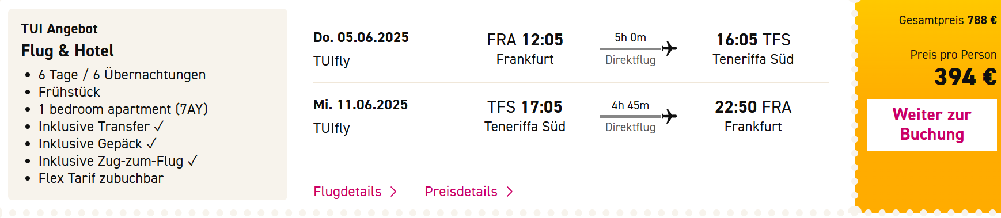Click the FRA 12:05 departure time
The image size is (1001, 218).
click(525, 40)
